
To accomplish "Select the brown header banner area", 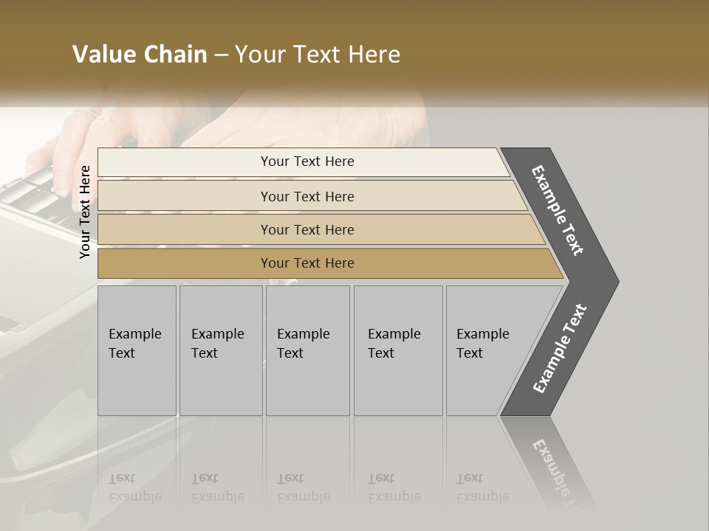I will point(354,49).
